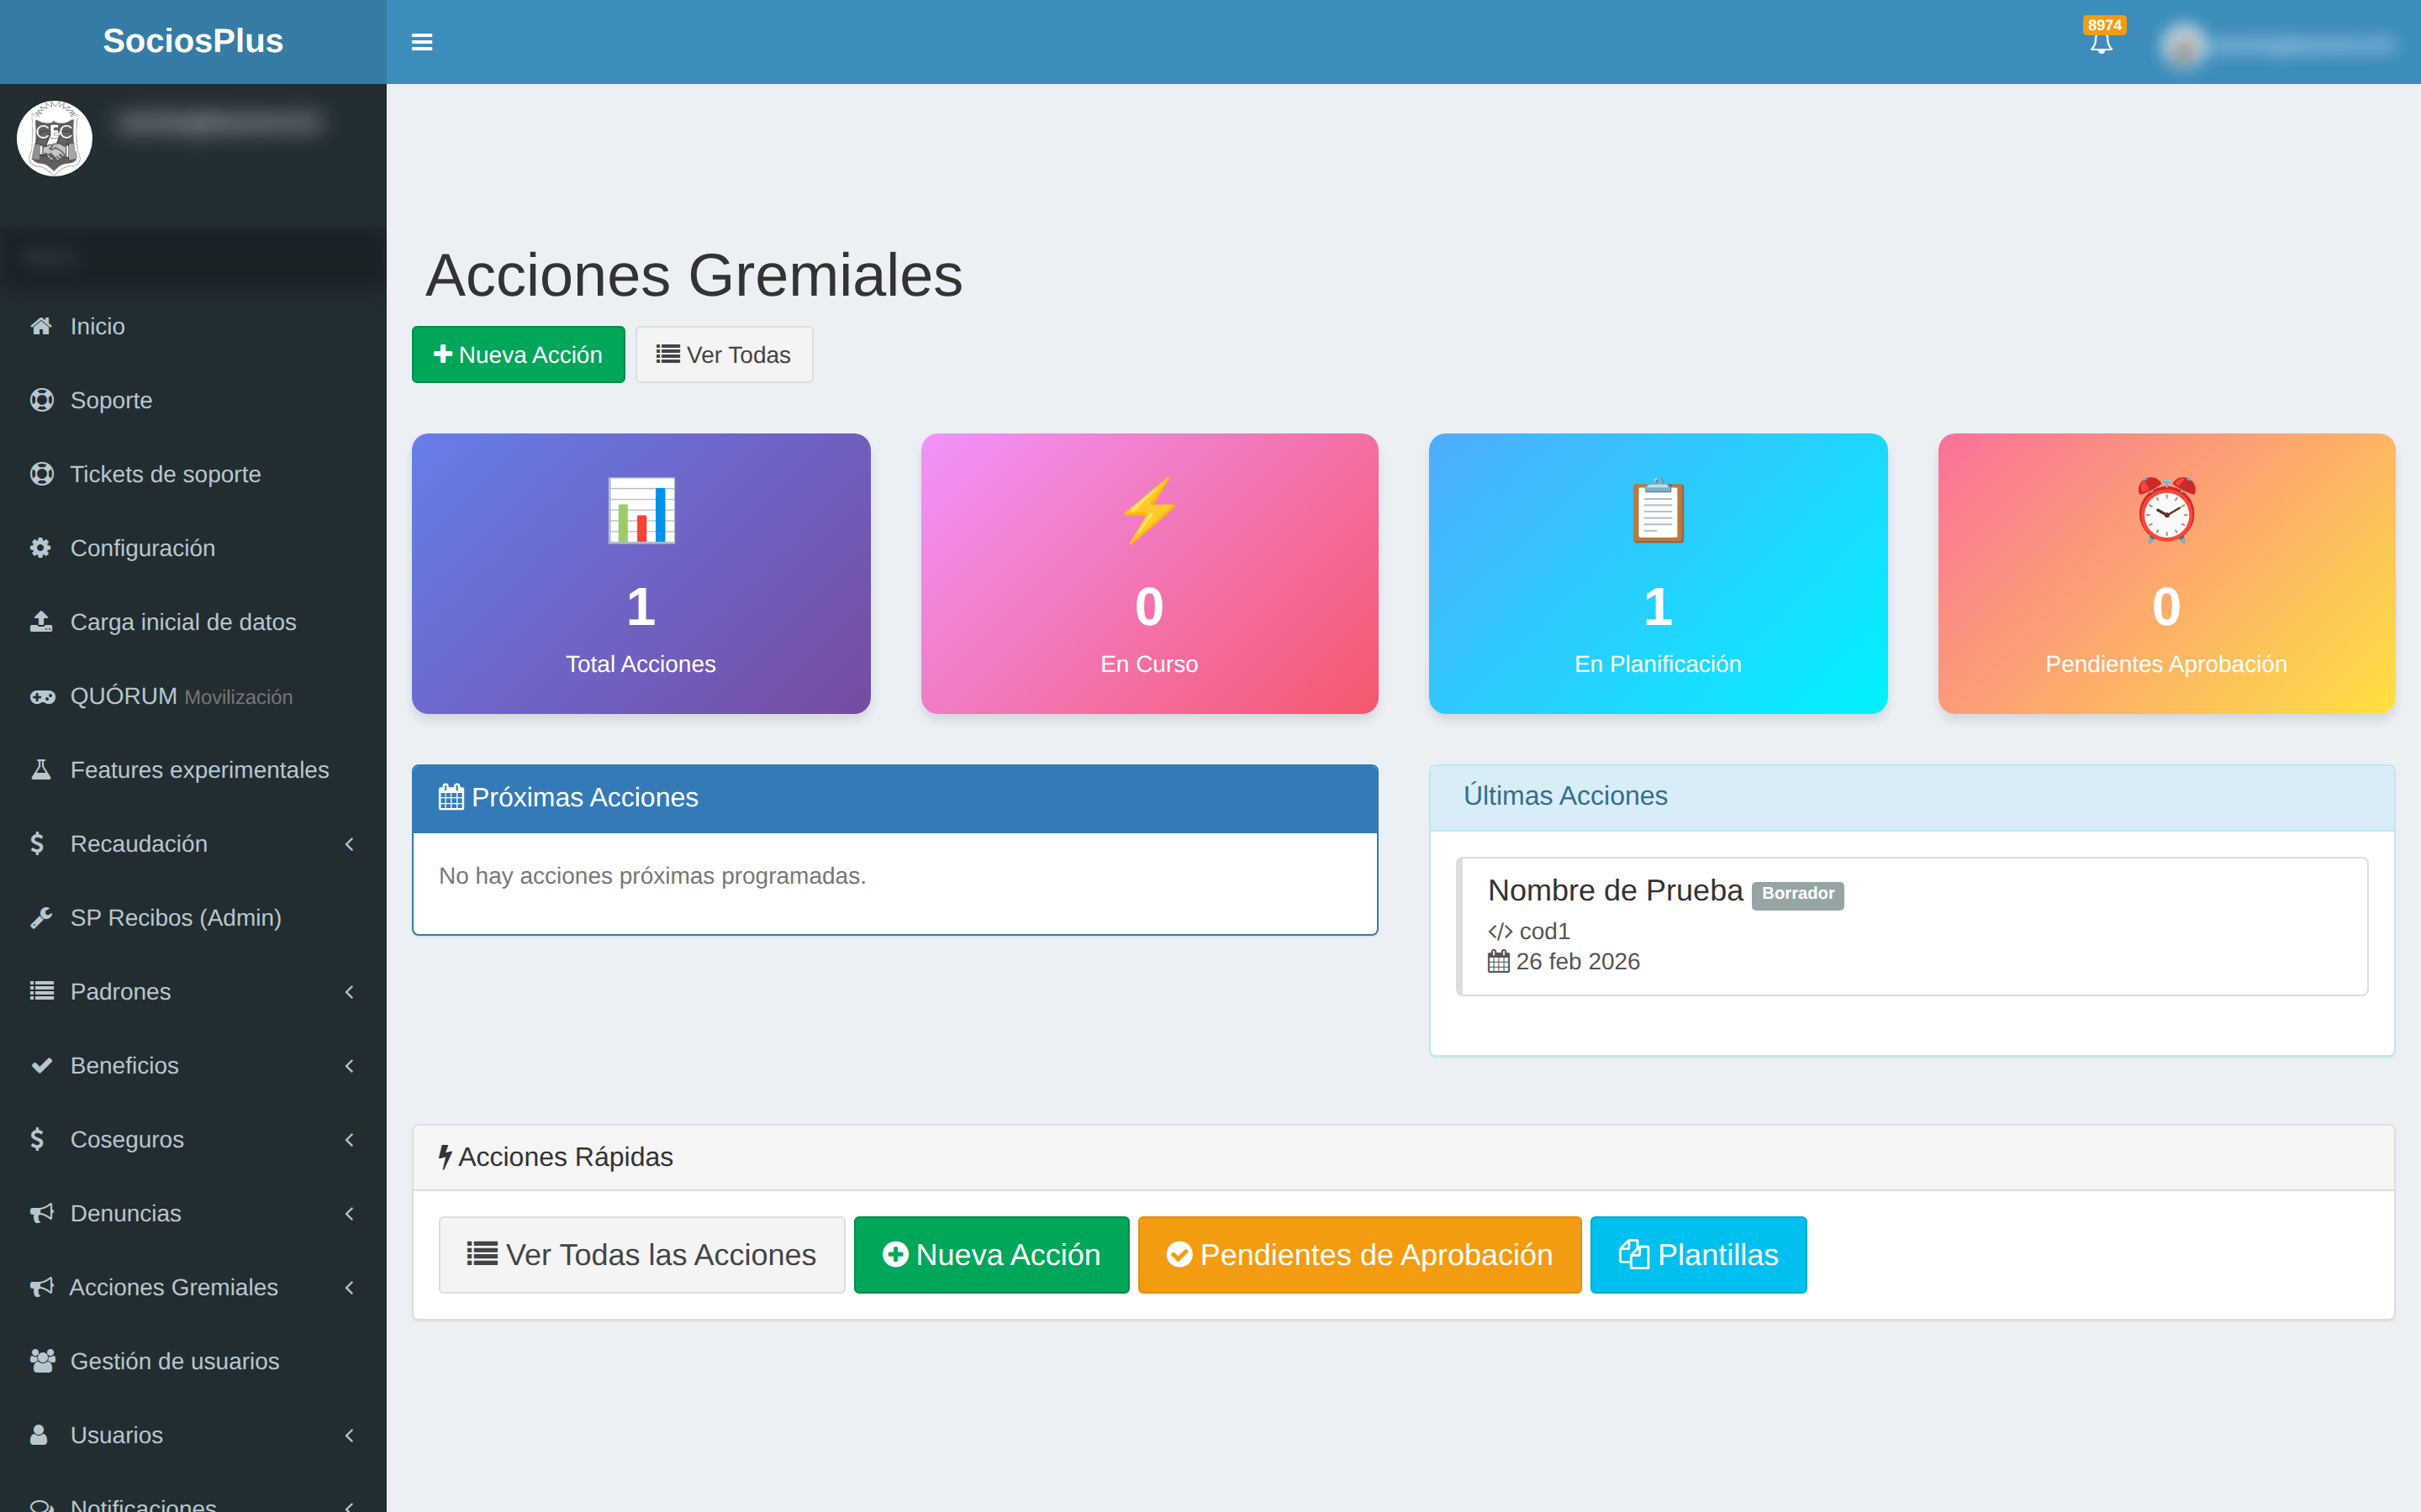This screenshot has height=1512, width=2421.
Task: Click the clipboard icon in En Planificación card
Action: pos(1658,510)
